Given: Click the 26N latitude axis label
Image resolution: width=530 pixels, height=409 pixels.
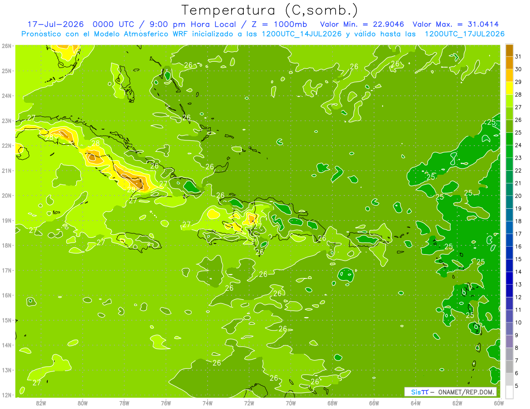Looking at the screenshot, I should pyautogui.click(x=6, y=45).
